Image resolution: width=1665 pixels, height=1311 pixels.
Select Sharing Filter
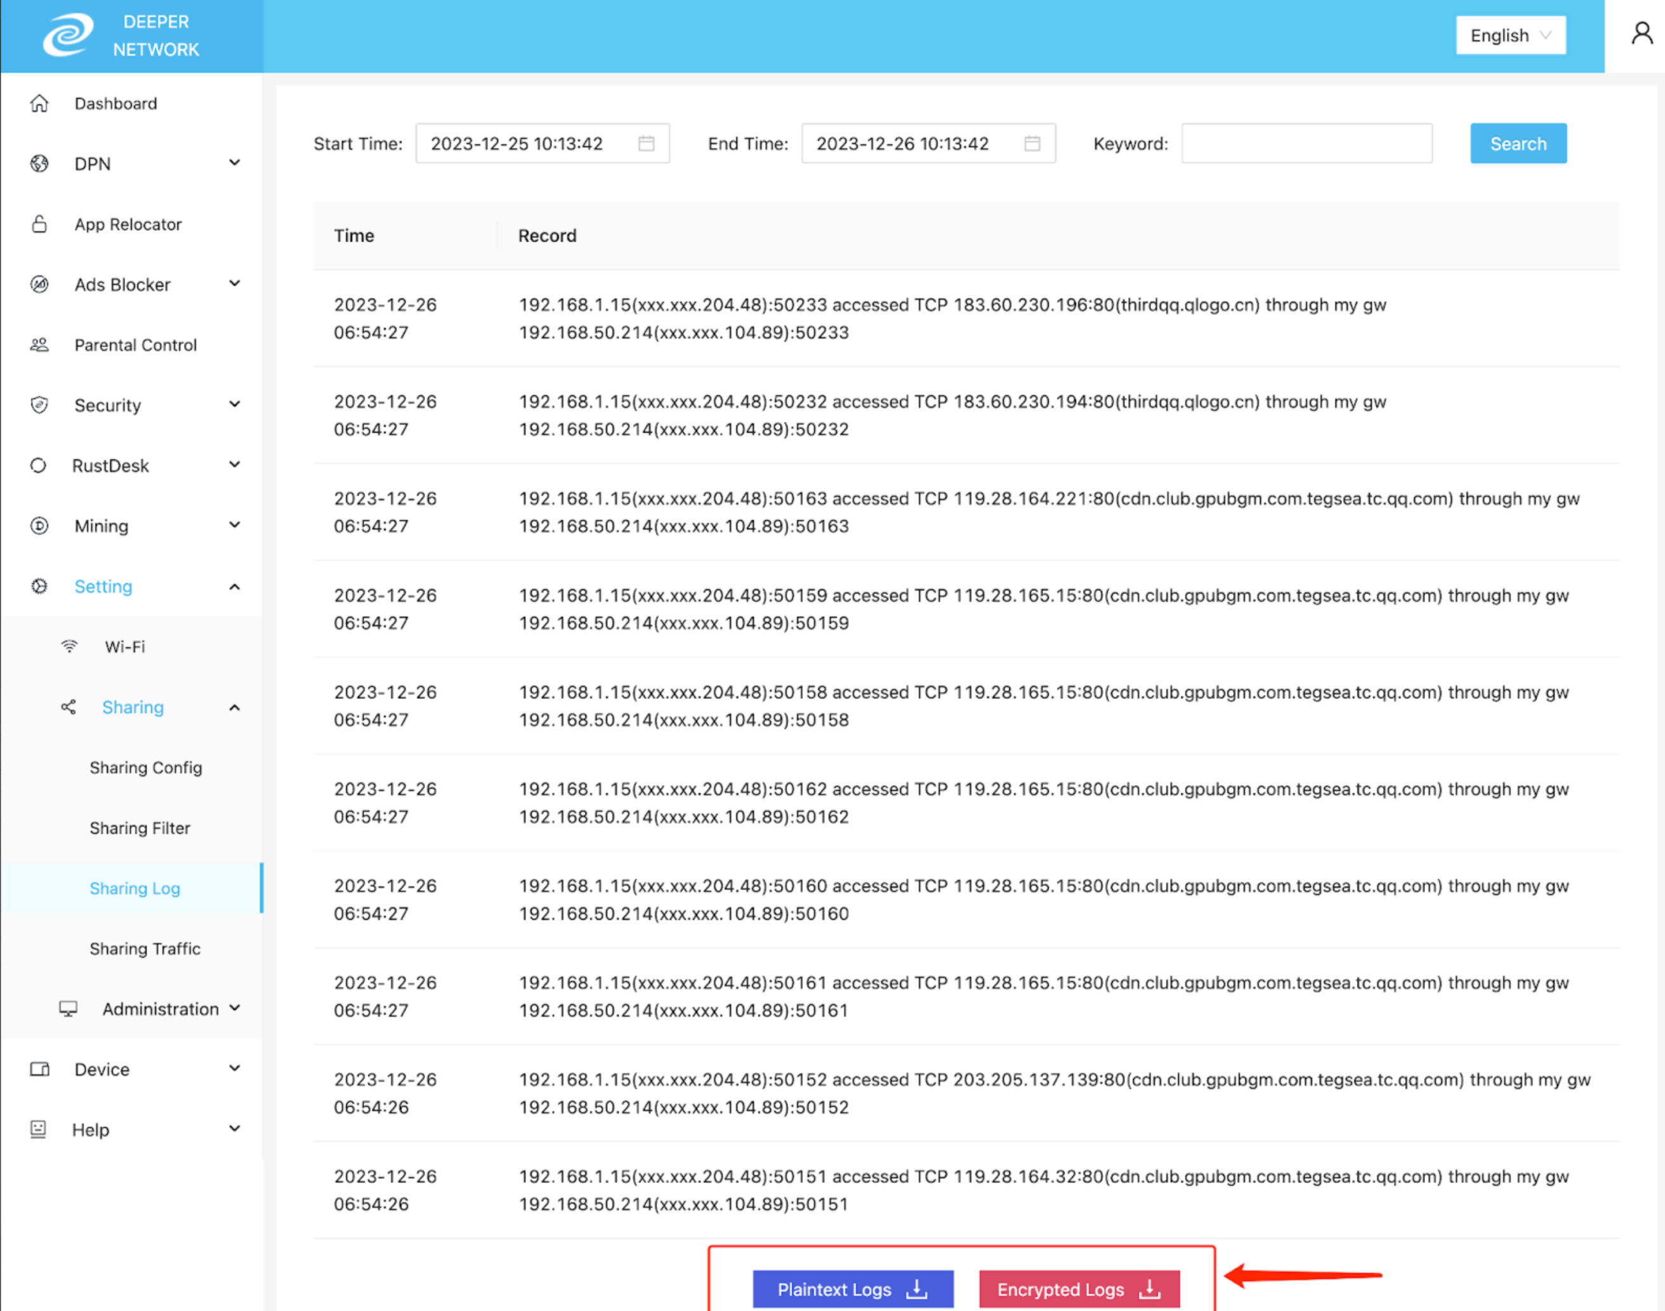coord(140,829)
